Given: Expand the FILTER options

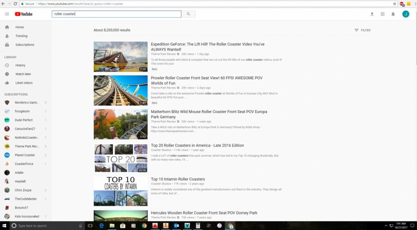Looking at the screenshot, I should pyautogui.click(x=362, y=30).
